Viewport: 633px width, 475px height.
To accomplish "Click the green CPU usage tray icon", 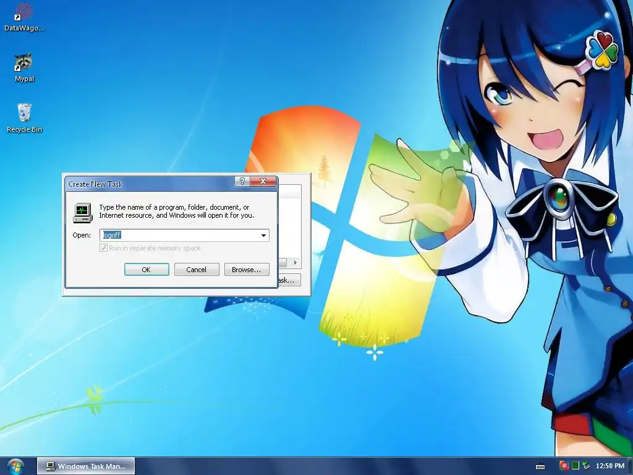I will click(x=576, y=466).
